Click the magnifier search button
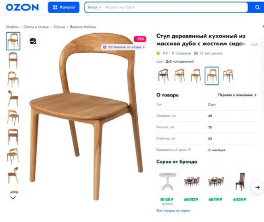Viewport: 264px width, 222px height. click(257, 7)
